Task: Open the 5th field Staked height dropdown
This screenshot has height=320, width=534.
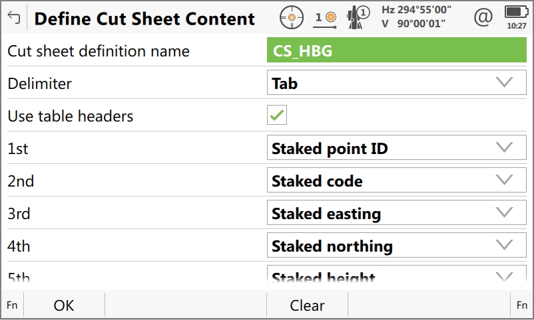Action: coord(396,277)
